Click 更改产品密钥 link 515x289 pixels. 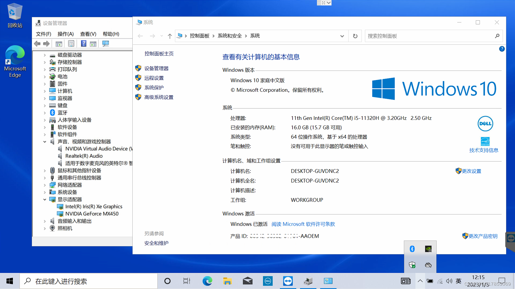coord(483,236)
